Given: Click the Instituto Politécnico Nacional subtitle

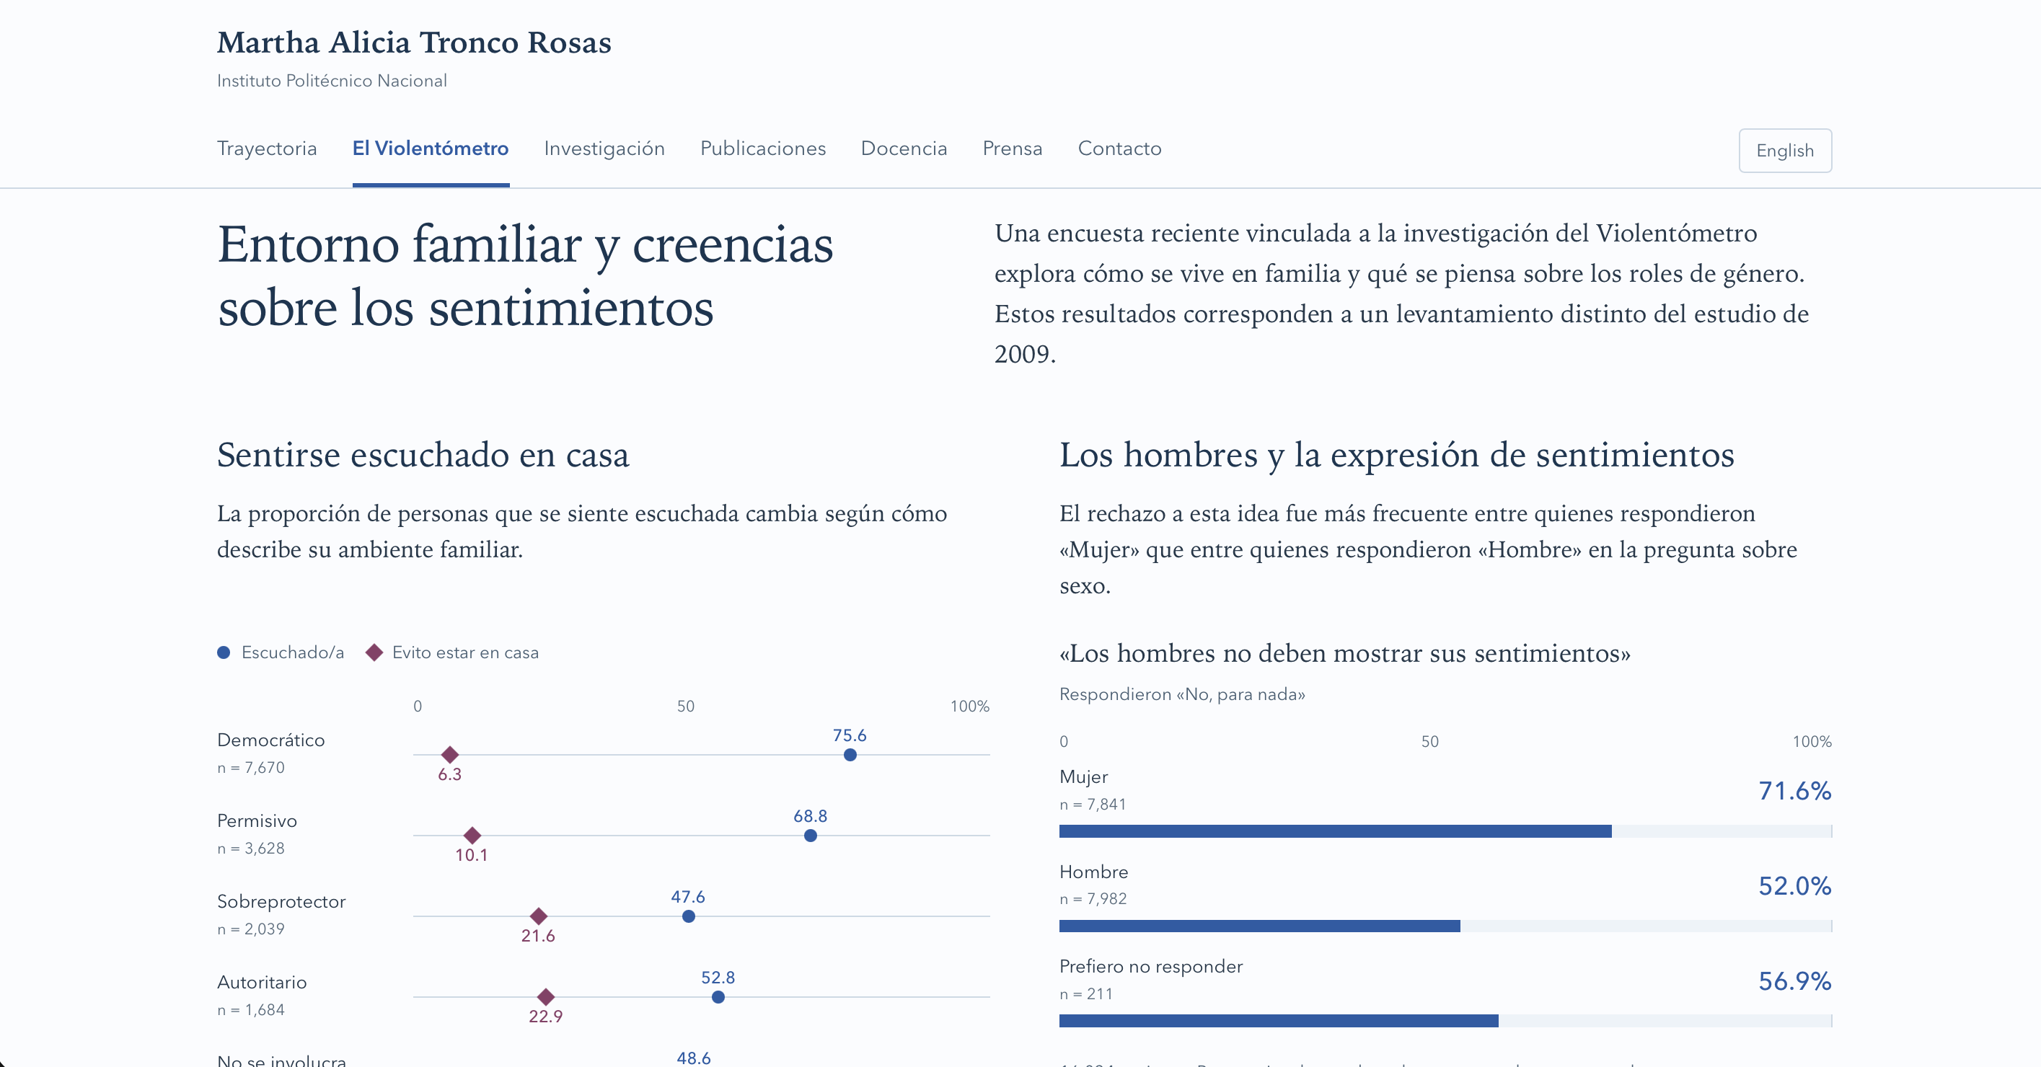Looking at the screenshot, I should (331, 81).
